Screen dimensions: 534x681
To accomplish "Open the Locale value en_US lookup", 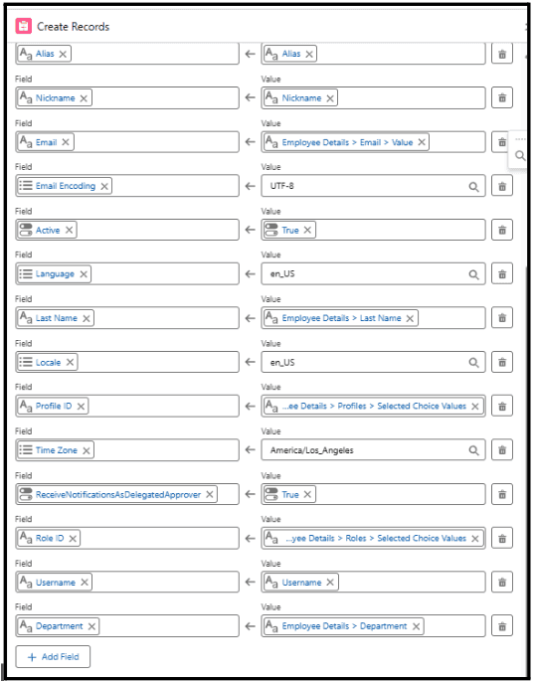I will pyautogui.click(x=373, y=362).
